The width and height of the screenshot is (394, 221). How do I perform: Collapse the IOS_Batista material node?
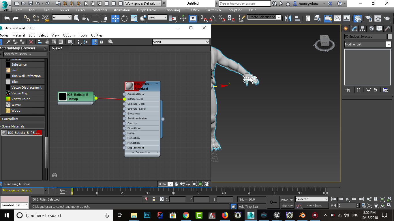(x=157, y=84)
